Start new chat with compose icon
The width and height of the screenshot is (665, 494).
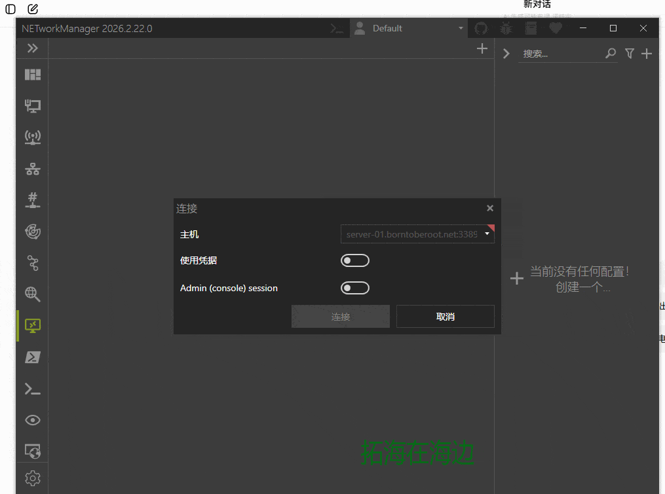click(x=33, y=9)
